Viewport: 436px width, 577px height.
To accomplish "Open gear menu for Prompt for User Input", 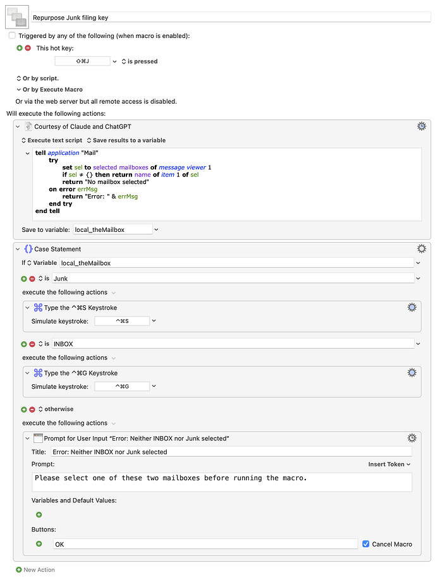I will coord(412,438).
